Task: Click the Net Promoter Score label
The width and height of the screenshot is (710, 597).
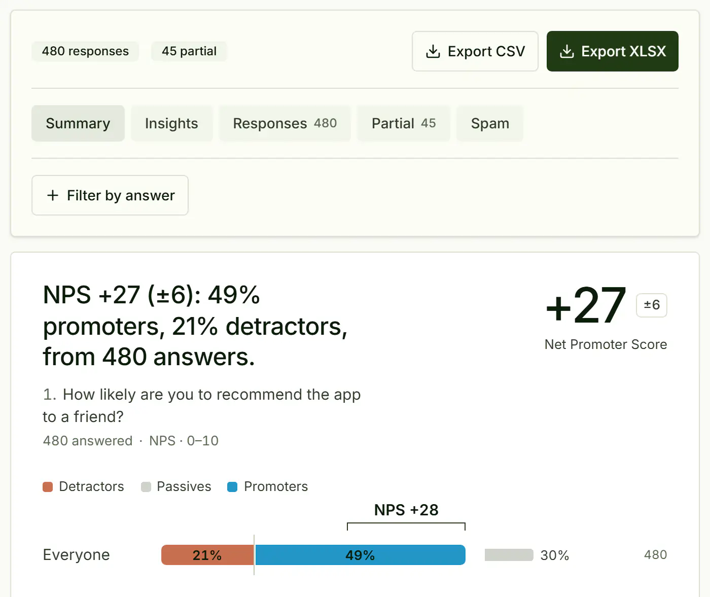Action: point(606,344)
